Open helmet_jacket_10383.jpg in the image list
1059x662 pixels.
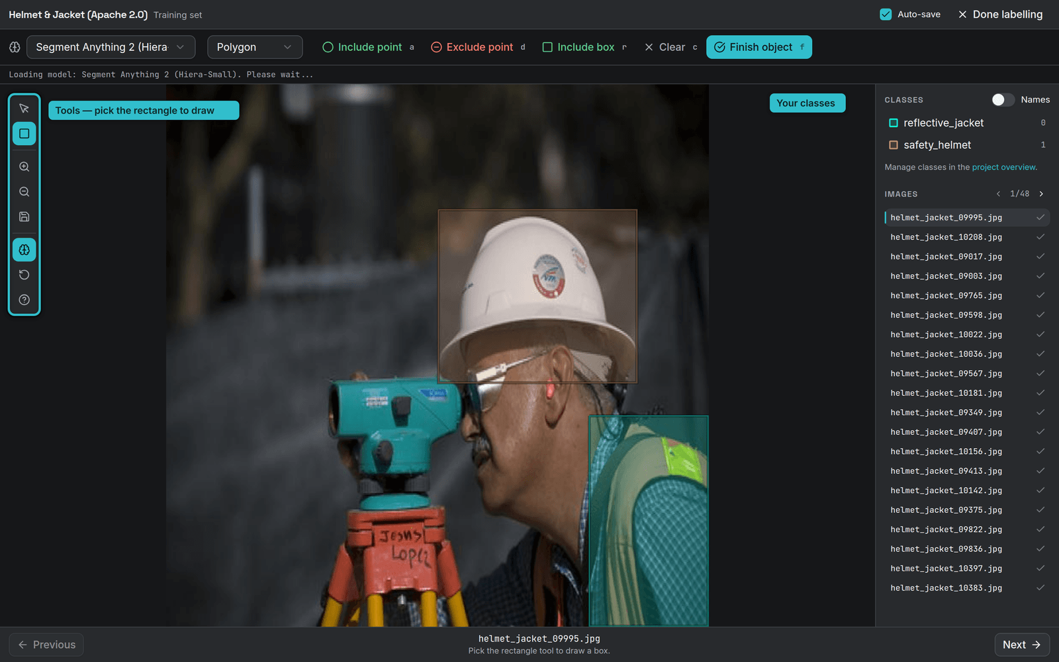[967, 588]
